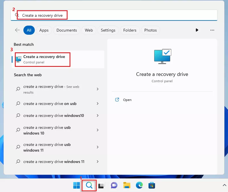Click inside the search text box
Screen dimensions: 228x192
[x=114, y=15]
